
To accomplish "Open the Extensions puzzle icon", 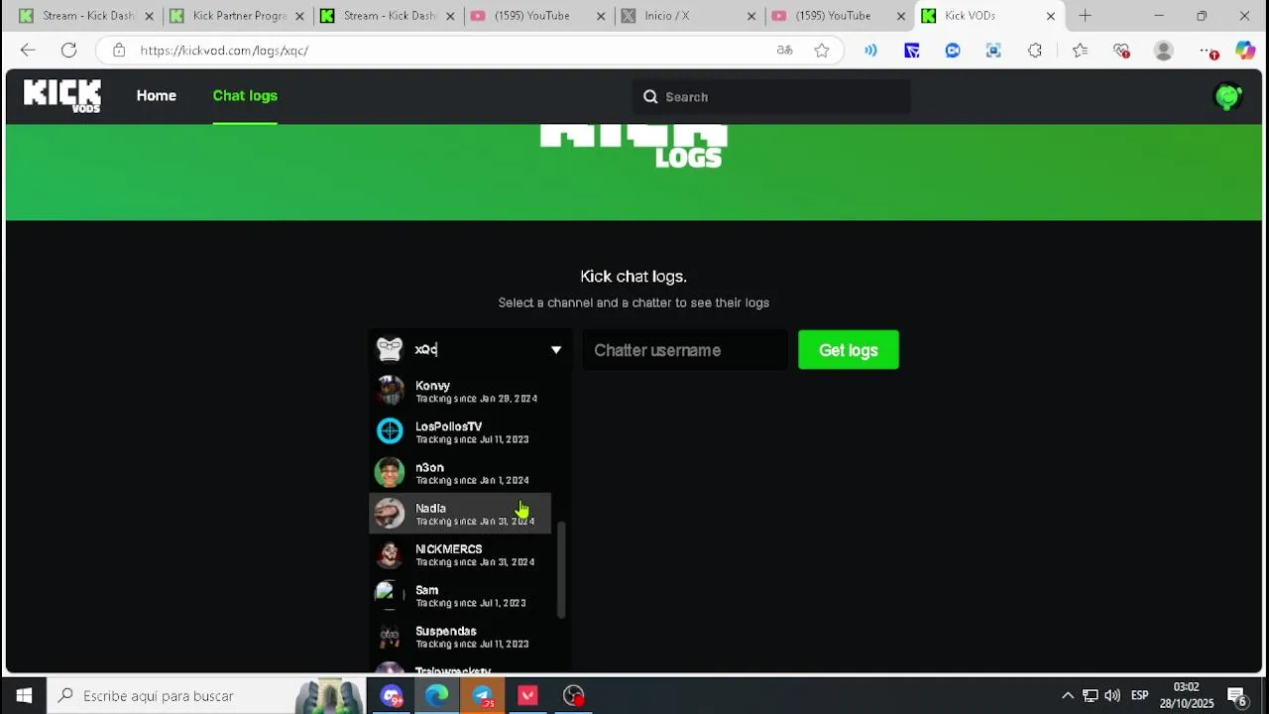I will 1035,51.
